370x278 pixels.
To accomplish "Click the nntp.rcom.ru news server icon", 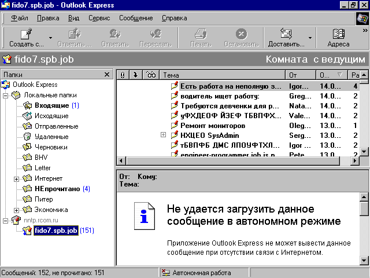I will (x=16, y=220).
